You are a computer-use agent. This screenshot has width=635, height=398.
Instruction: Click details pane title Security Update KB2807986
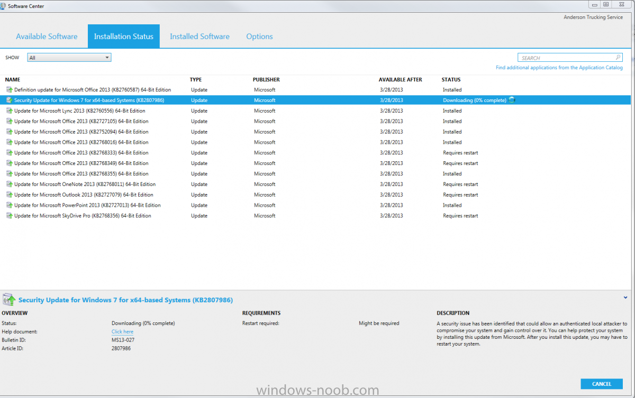[x=125, y=300]
